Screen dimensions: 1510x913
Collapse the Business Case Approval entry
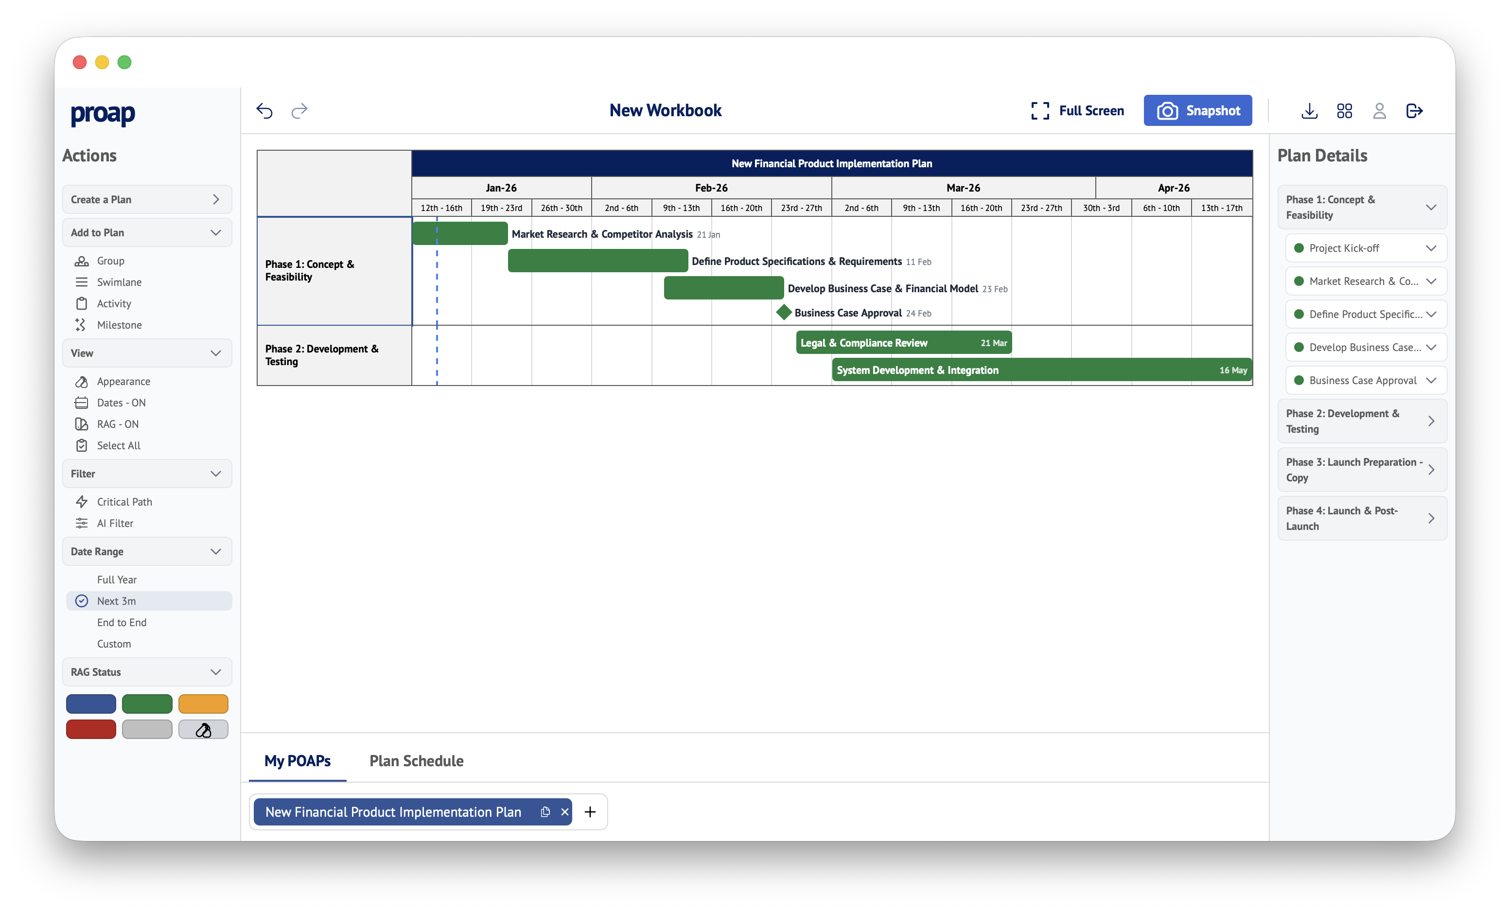1432,380
